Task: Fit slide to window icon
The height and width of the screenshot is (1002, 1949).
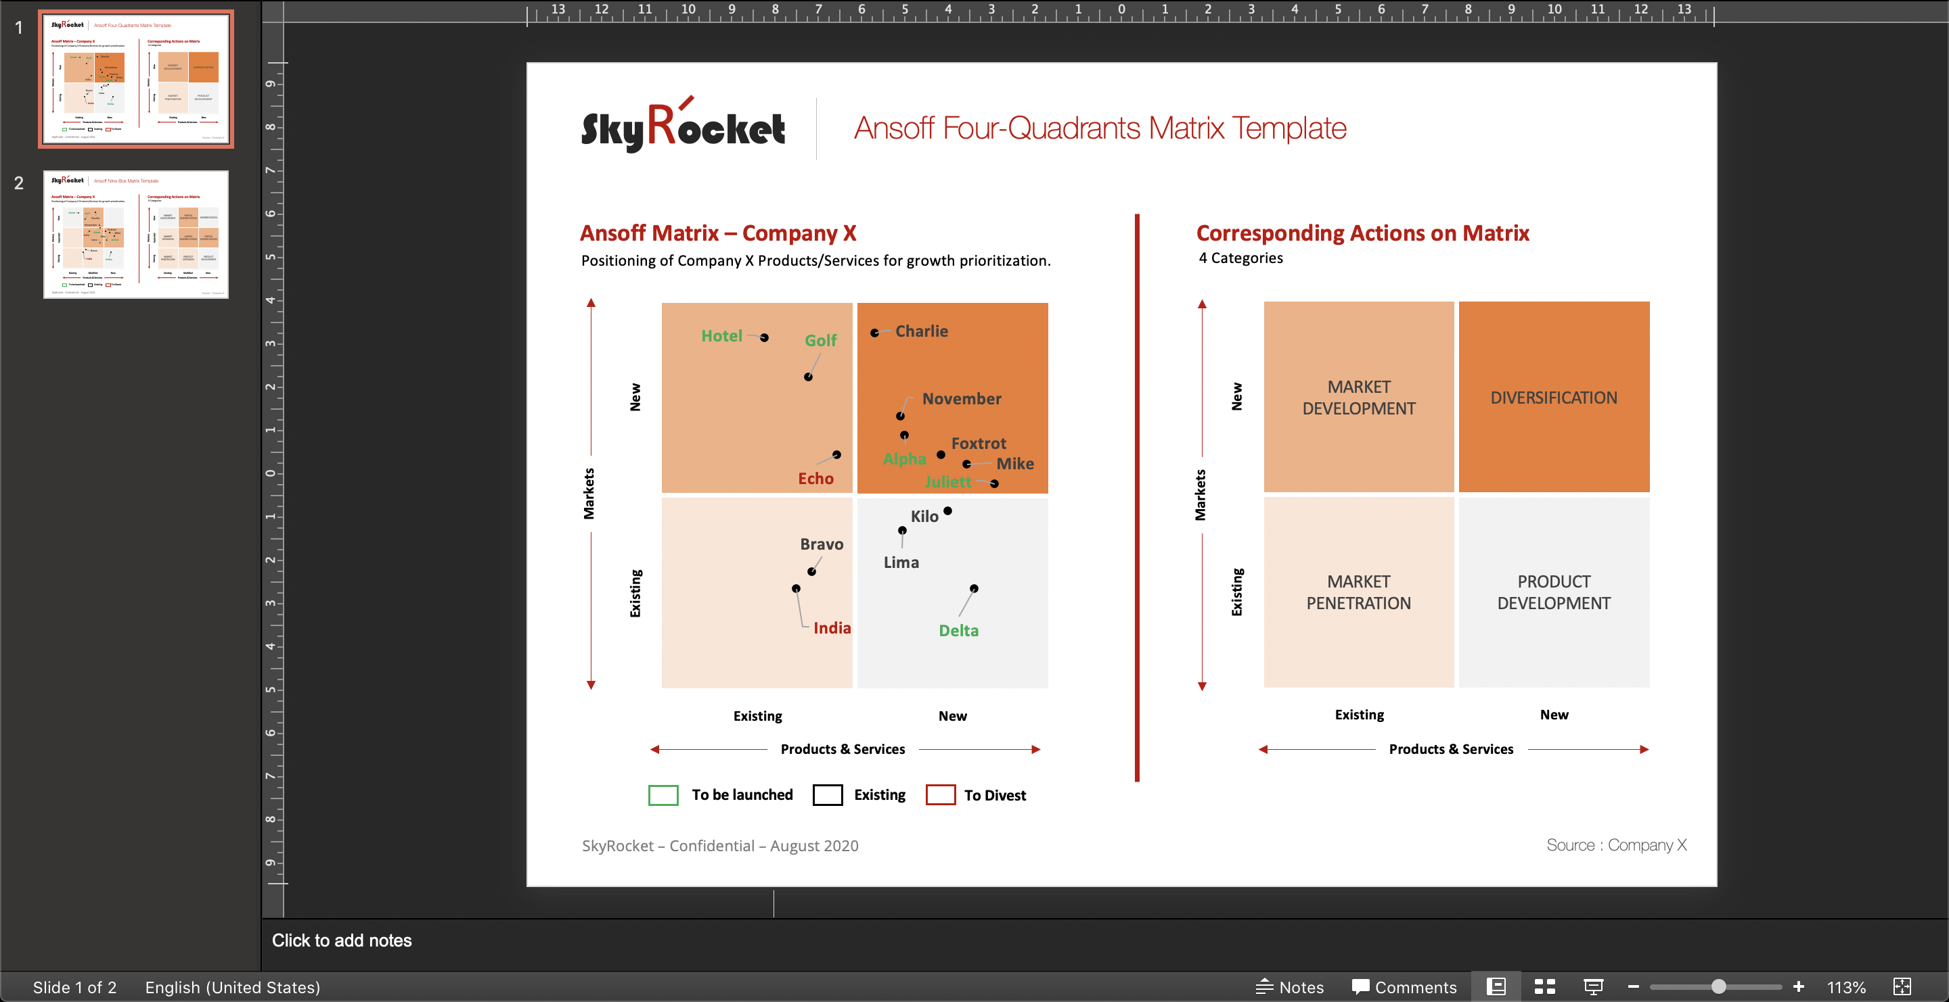Action: coord(1902,987)
